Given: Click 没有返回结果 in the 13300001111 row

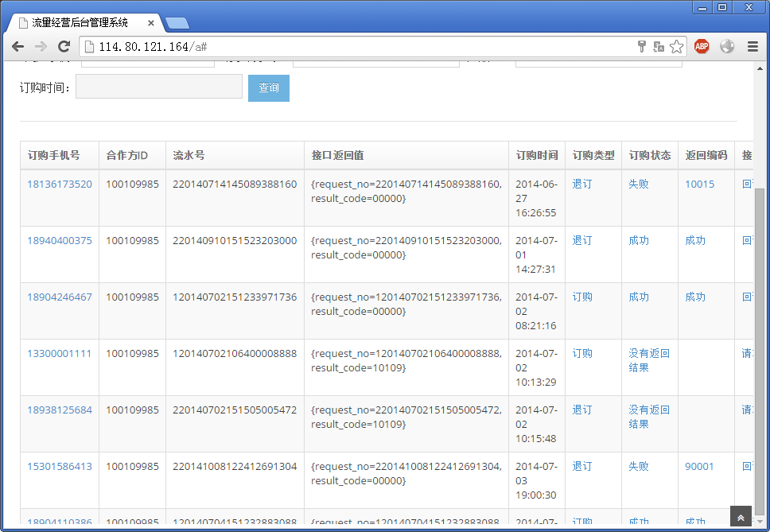Looking at the screenshot, I should [x=649, y=360].
